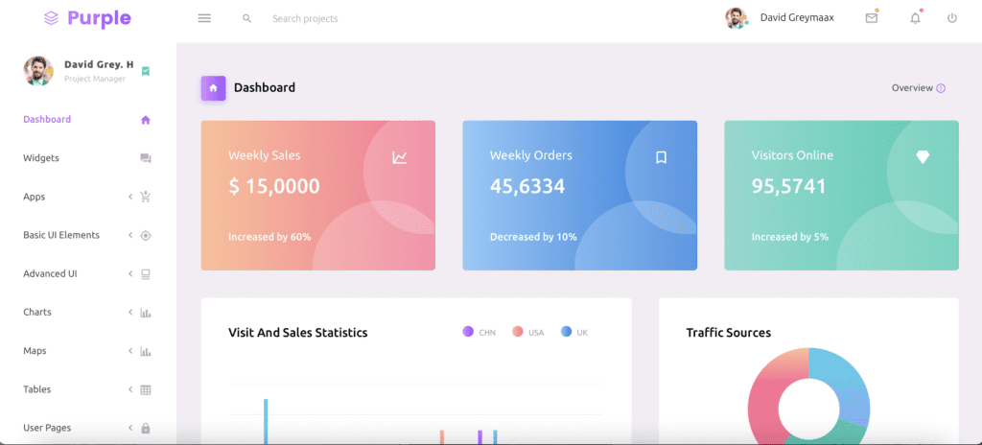Viewport: 982px width, 445px height.
Task: Click the Overview link
Action: pyautogui.click(x=912, y=87)
